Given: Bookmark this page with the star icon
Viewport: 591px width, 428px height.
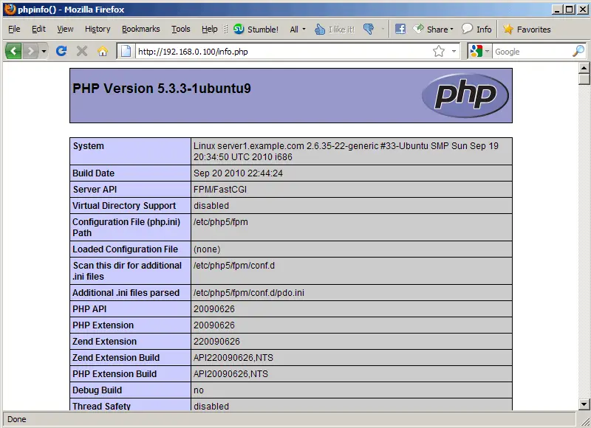Looking at the screenshot, I should click(x=439, y=51).
